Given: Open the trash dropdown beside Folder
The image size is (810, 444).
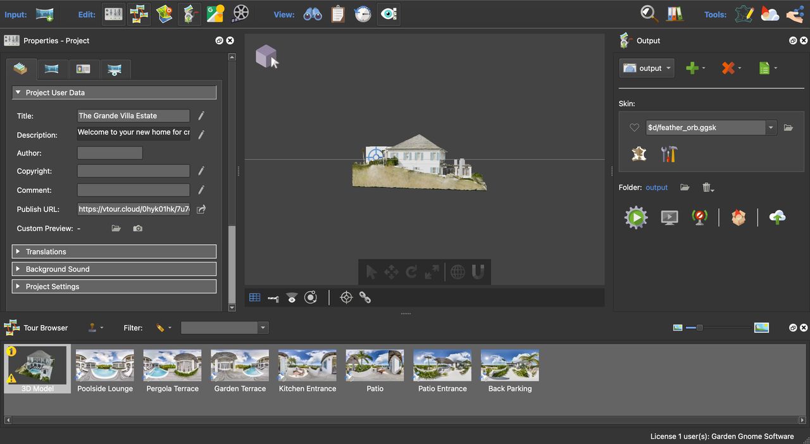Looking at the screenshot, I should [708, 187].
